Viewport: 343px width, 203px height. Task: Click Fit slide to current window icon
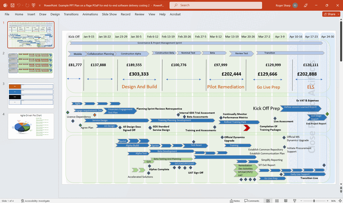[340, 200]
